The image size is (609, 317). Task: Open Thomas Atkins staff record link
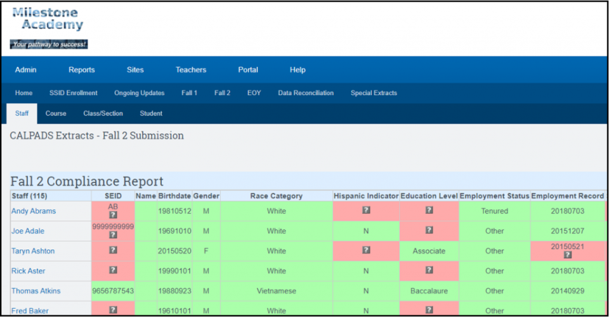point(36,291)
